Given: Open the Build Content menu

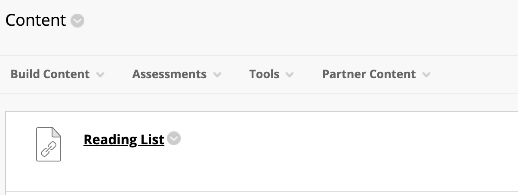Looking at the screenshot, I should (x=50, y=74).
